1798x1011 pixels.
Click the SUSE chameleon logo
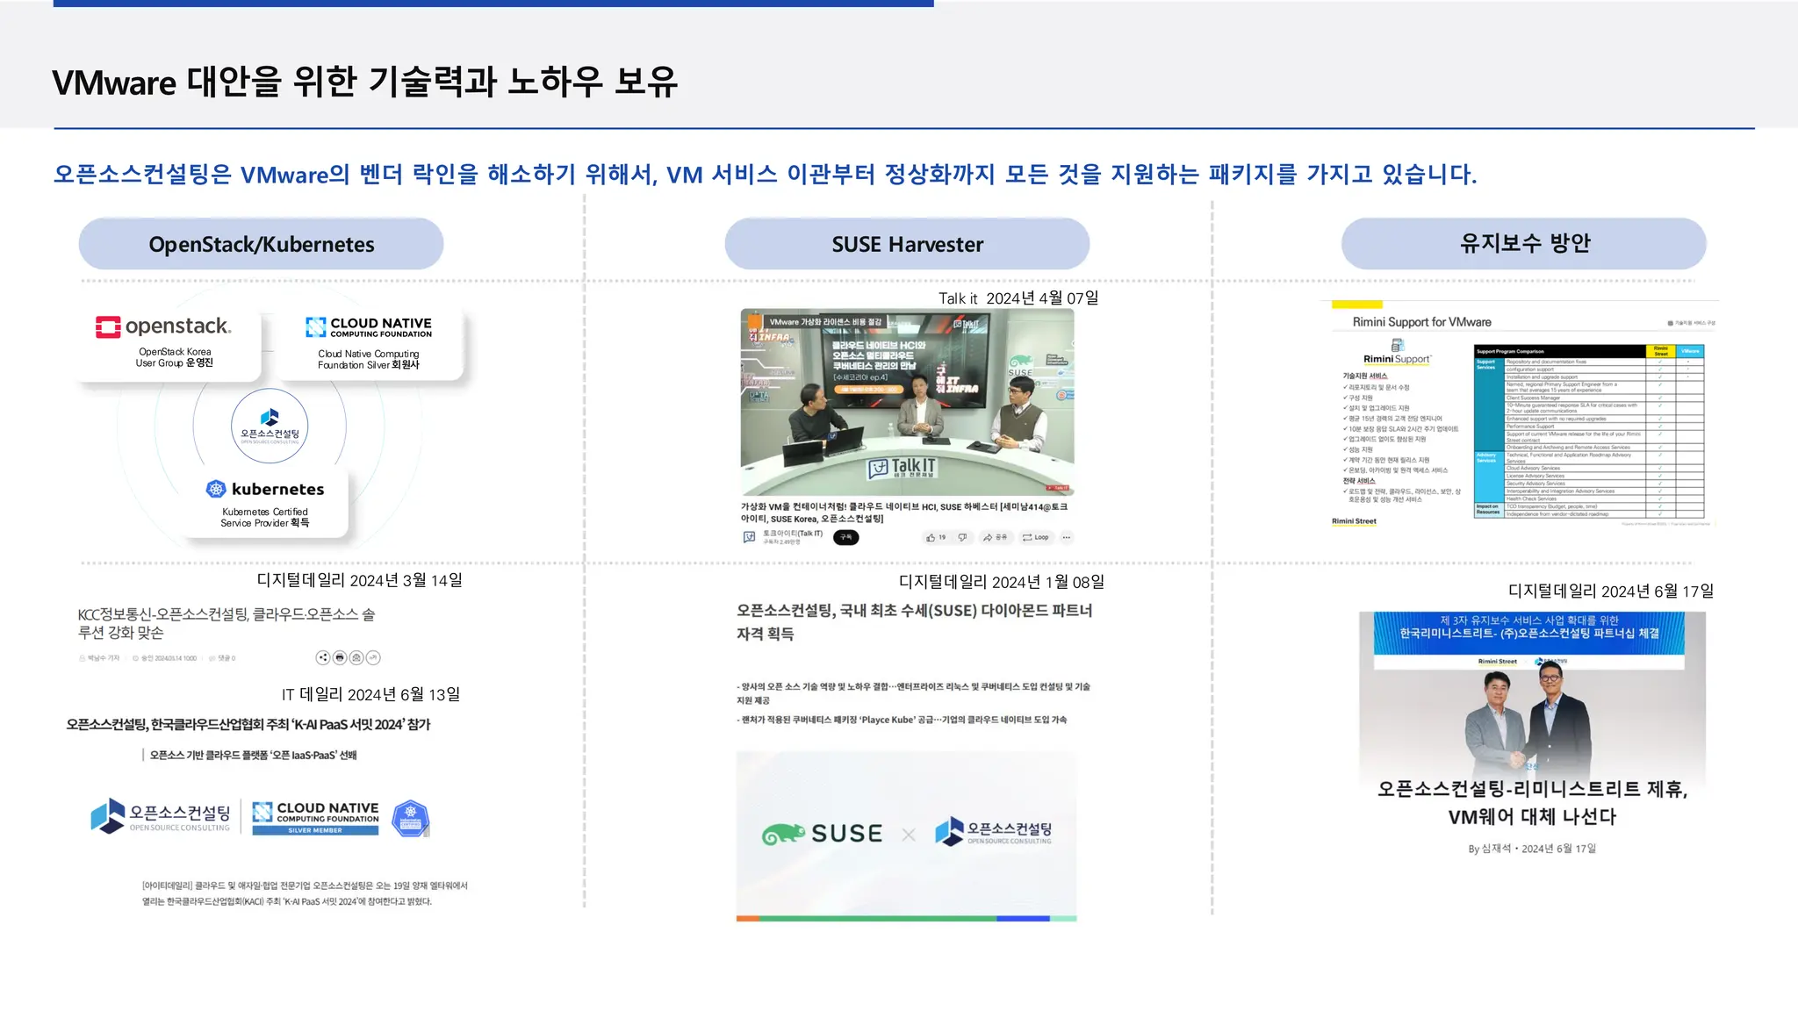822,834
